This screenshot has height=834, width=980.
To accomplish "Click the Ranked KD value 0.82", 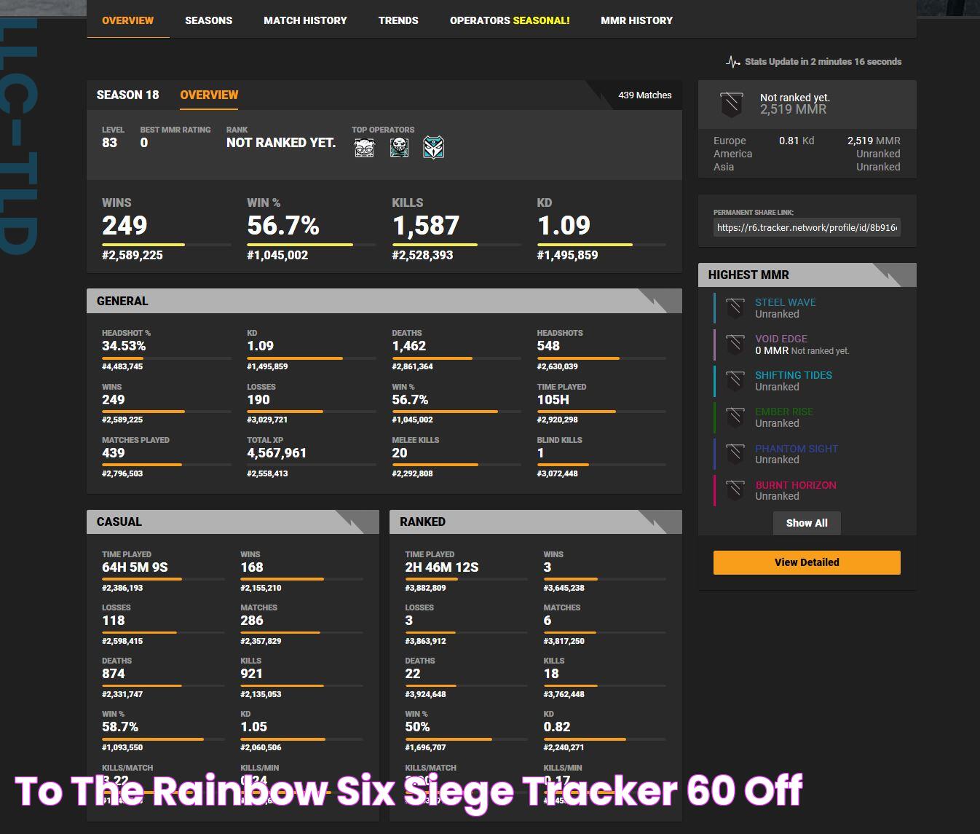I will [x=557, y=727].
